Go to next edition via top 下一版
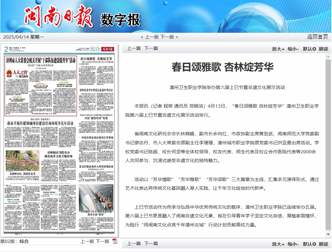 tap(167, 37)
